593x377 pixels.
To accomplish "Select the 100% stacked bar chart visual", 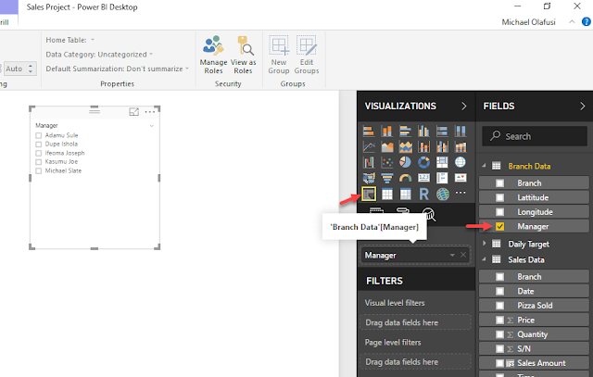I will point(442,132).
